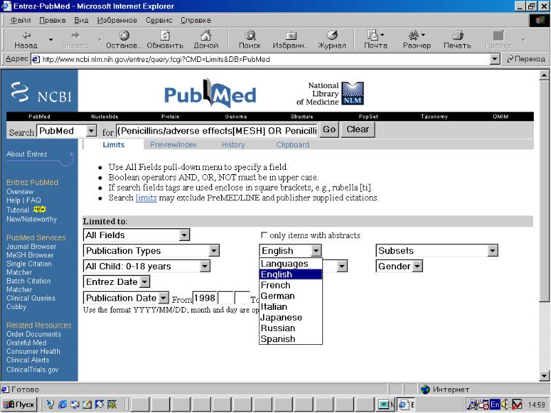
Task: Click the Пуск start button
Action: point(19,405)
